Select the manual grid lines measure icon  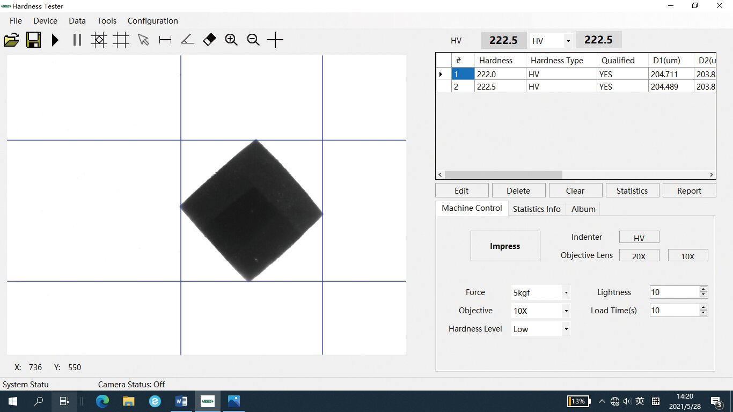tap(121, 40)
